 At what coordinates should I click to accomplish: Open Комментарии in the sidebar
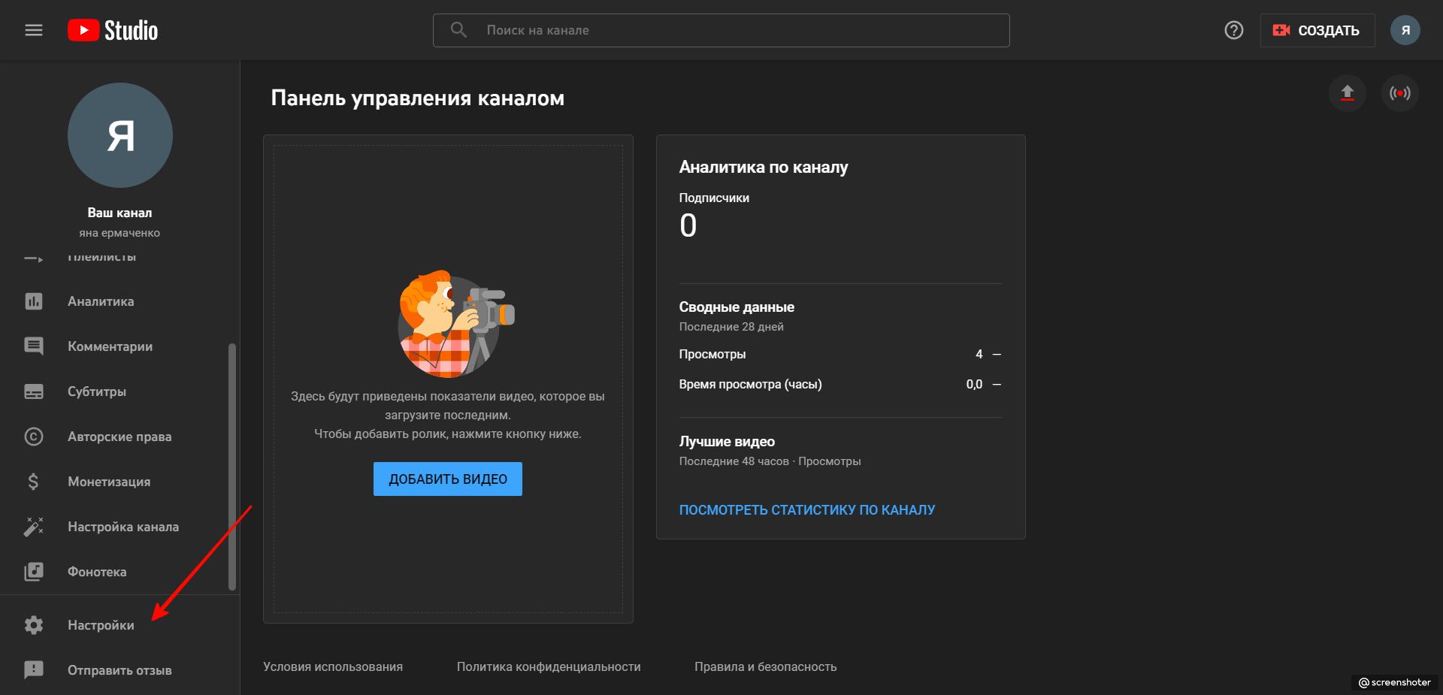(x=110, y=346)
